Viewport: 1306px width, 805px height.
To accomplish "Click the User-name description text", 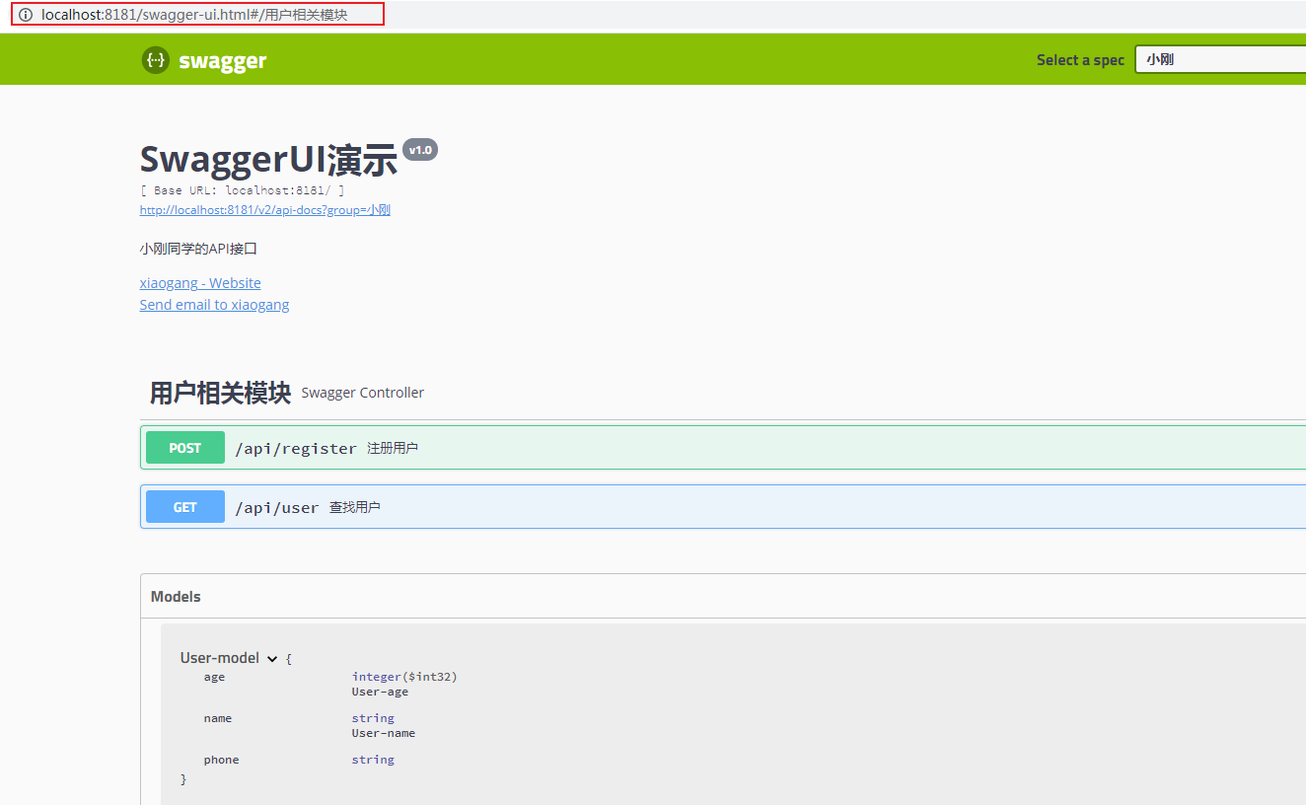I will [384, 733].
